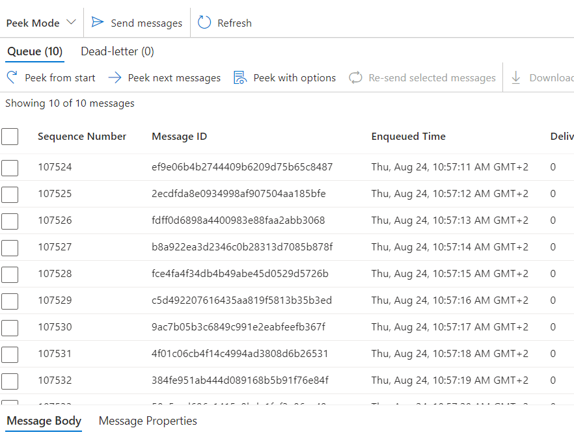Open the Message Properties tab

(x=148, y=421)
